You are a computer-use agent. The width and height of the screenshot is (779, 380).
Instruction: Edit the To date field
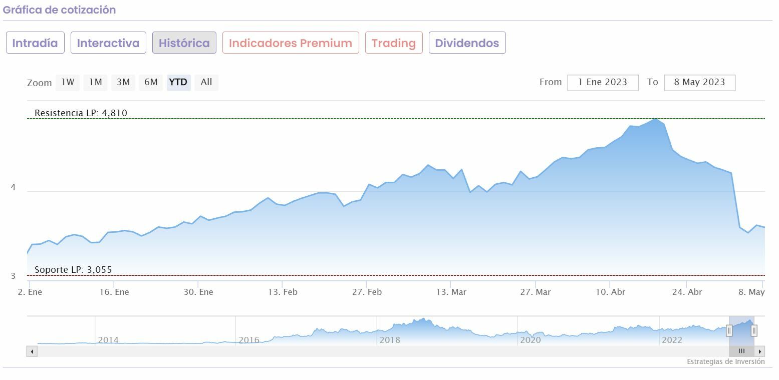tap(699, 83)
